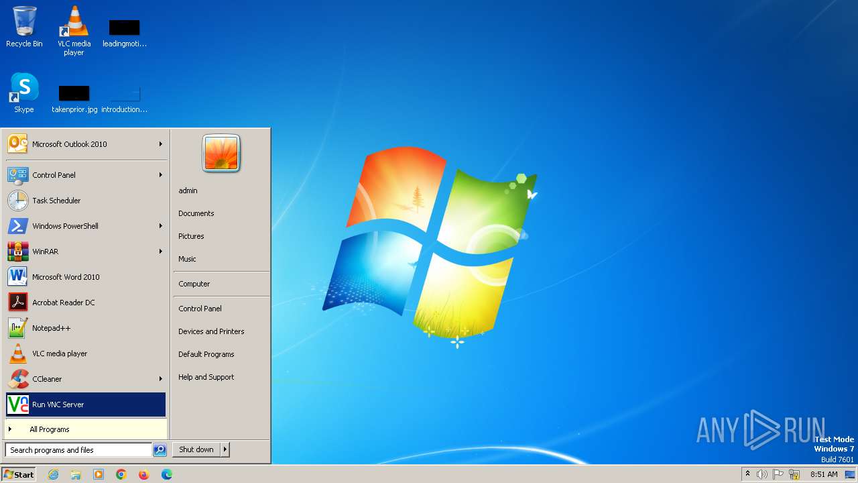This screenshot has width=858, height=483.
Task: Expand All Programs list
Action: coord(86,429)
